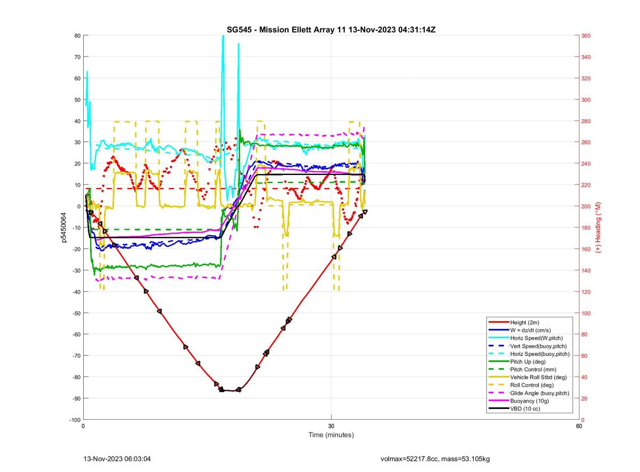Screen dimensions: 640x472
Task: Click the 70 tick on the left axis
Action: 77,57
